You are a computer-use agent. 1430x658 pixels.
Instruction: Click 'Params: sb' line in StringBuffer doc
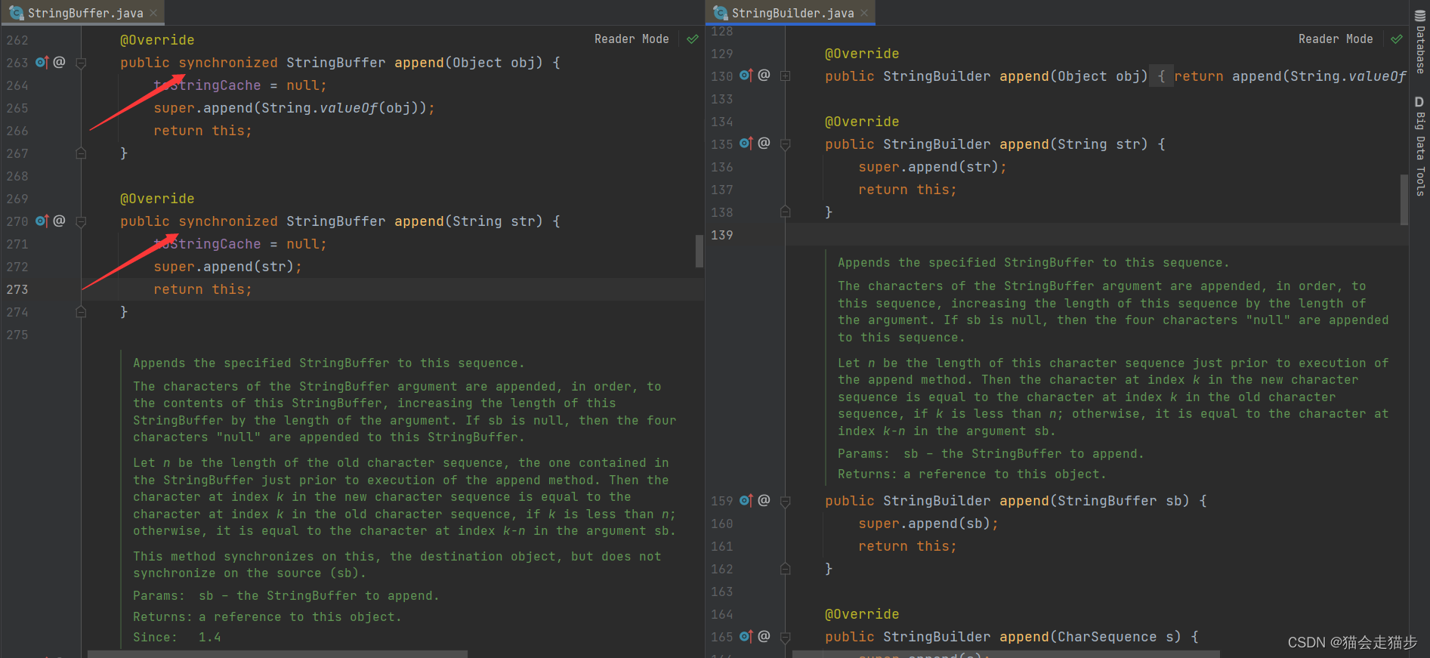[286, 596]
